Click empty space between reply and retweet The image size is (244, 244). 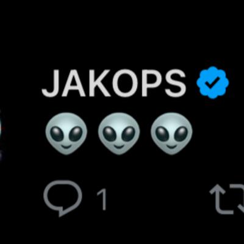pyautogui.click(x=157, y=199)
